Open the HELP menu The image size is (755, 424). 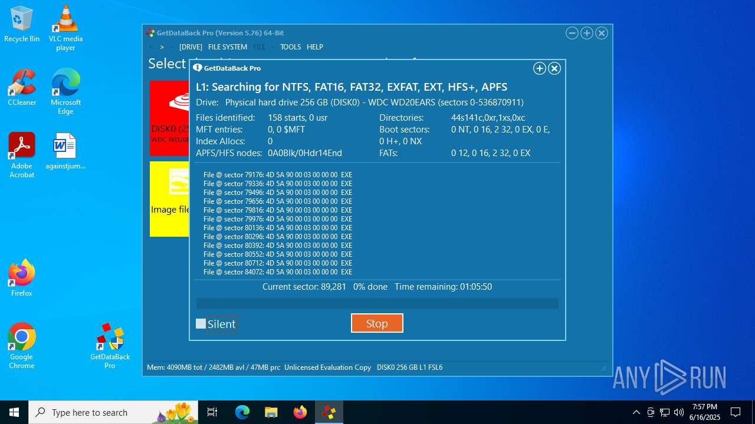(x=315, y=47)
